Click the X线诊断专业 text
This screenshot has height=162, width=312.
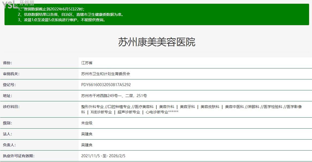pyautogui.click(x=101, y=112)
